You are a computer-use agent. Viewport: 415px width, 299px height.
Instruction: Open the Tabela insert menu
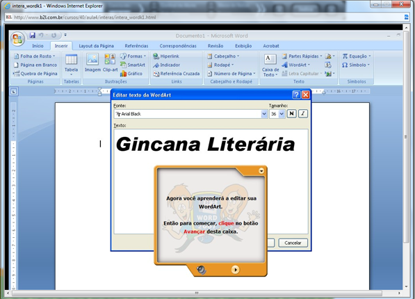tap(71, 65)
